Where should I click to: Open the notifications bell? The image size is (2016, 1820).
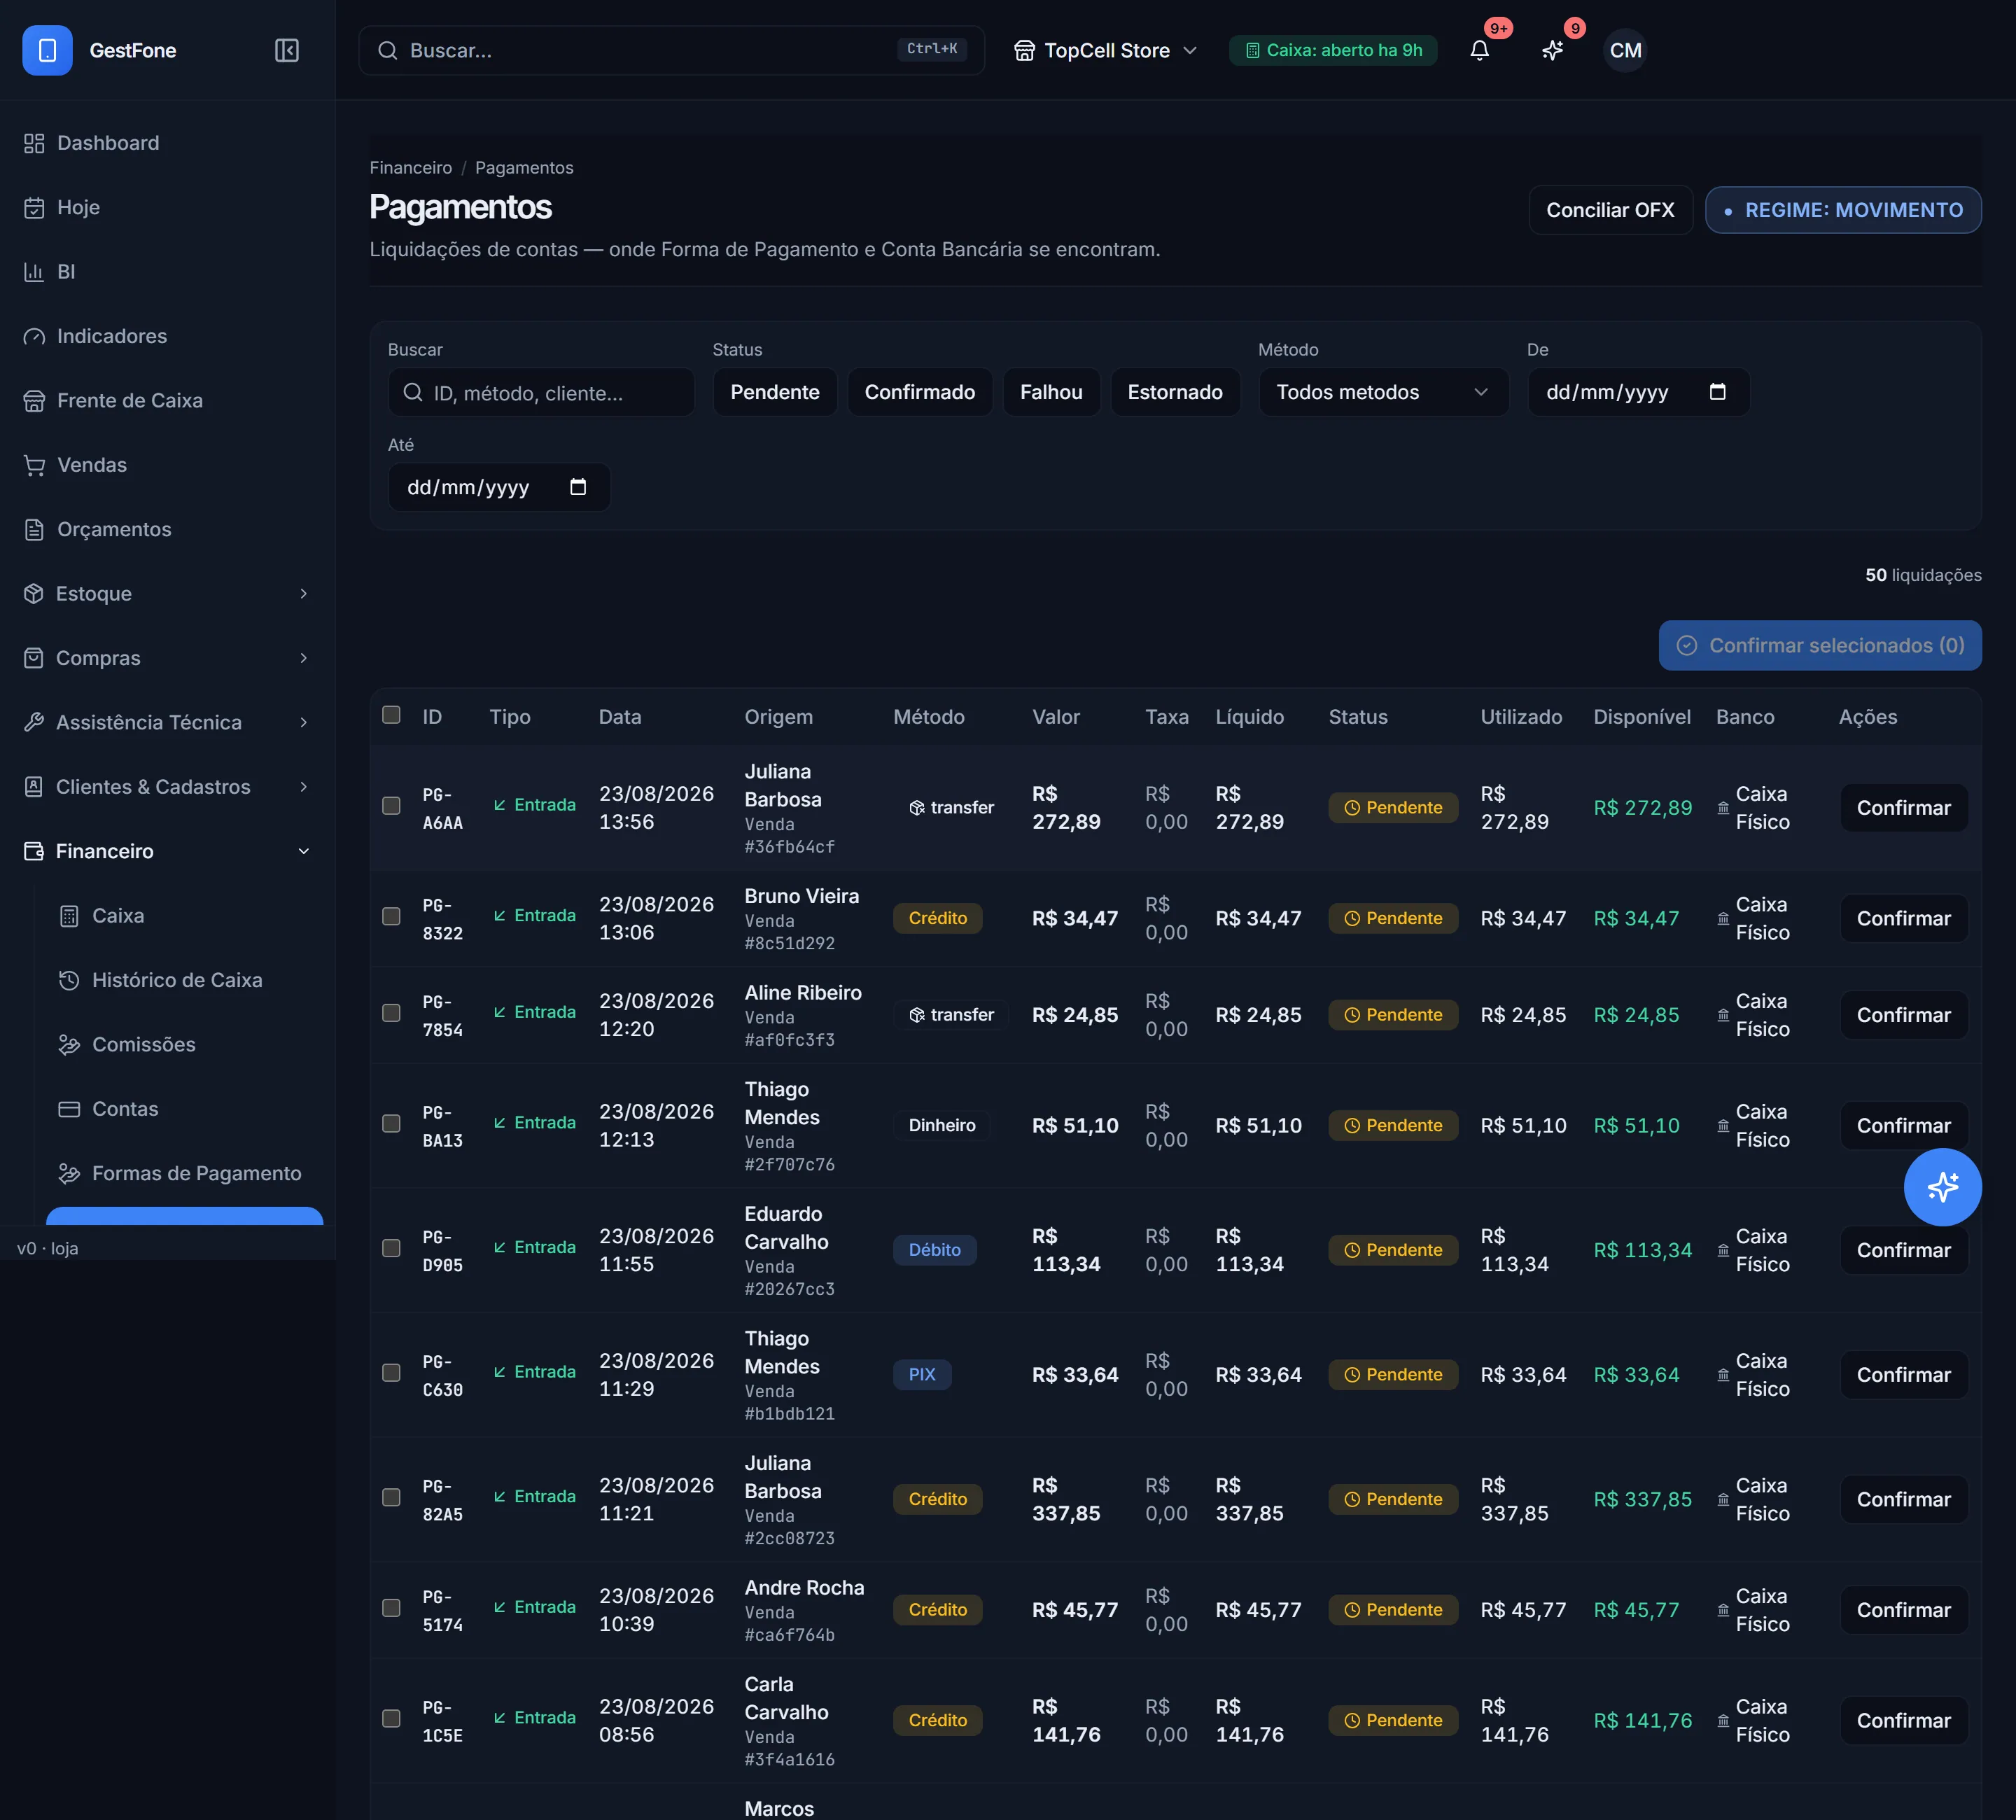click(1479, 50)
